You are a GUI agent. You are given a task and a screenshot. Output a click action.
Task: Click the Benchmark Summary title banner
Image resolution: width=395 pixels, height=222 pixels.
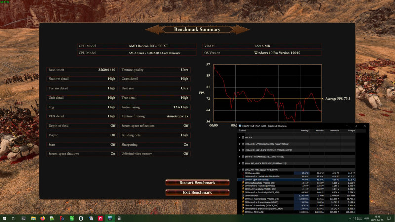197,29
